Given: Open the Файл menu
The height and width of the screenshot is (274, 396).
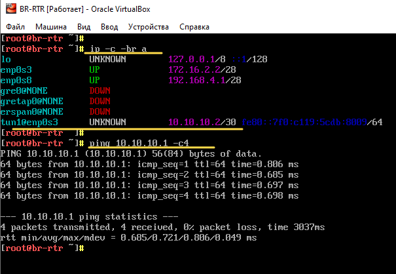Looking at the screenshot, I should [16, 27].
